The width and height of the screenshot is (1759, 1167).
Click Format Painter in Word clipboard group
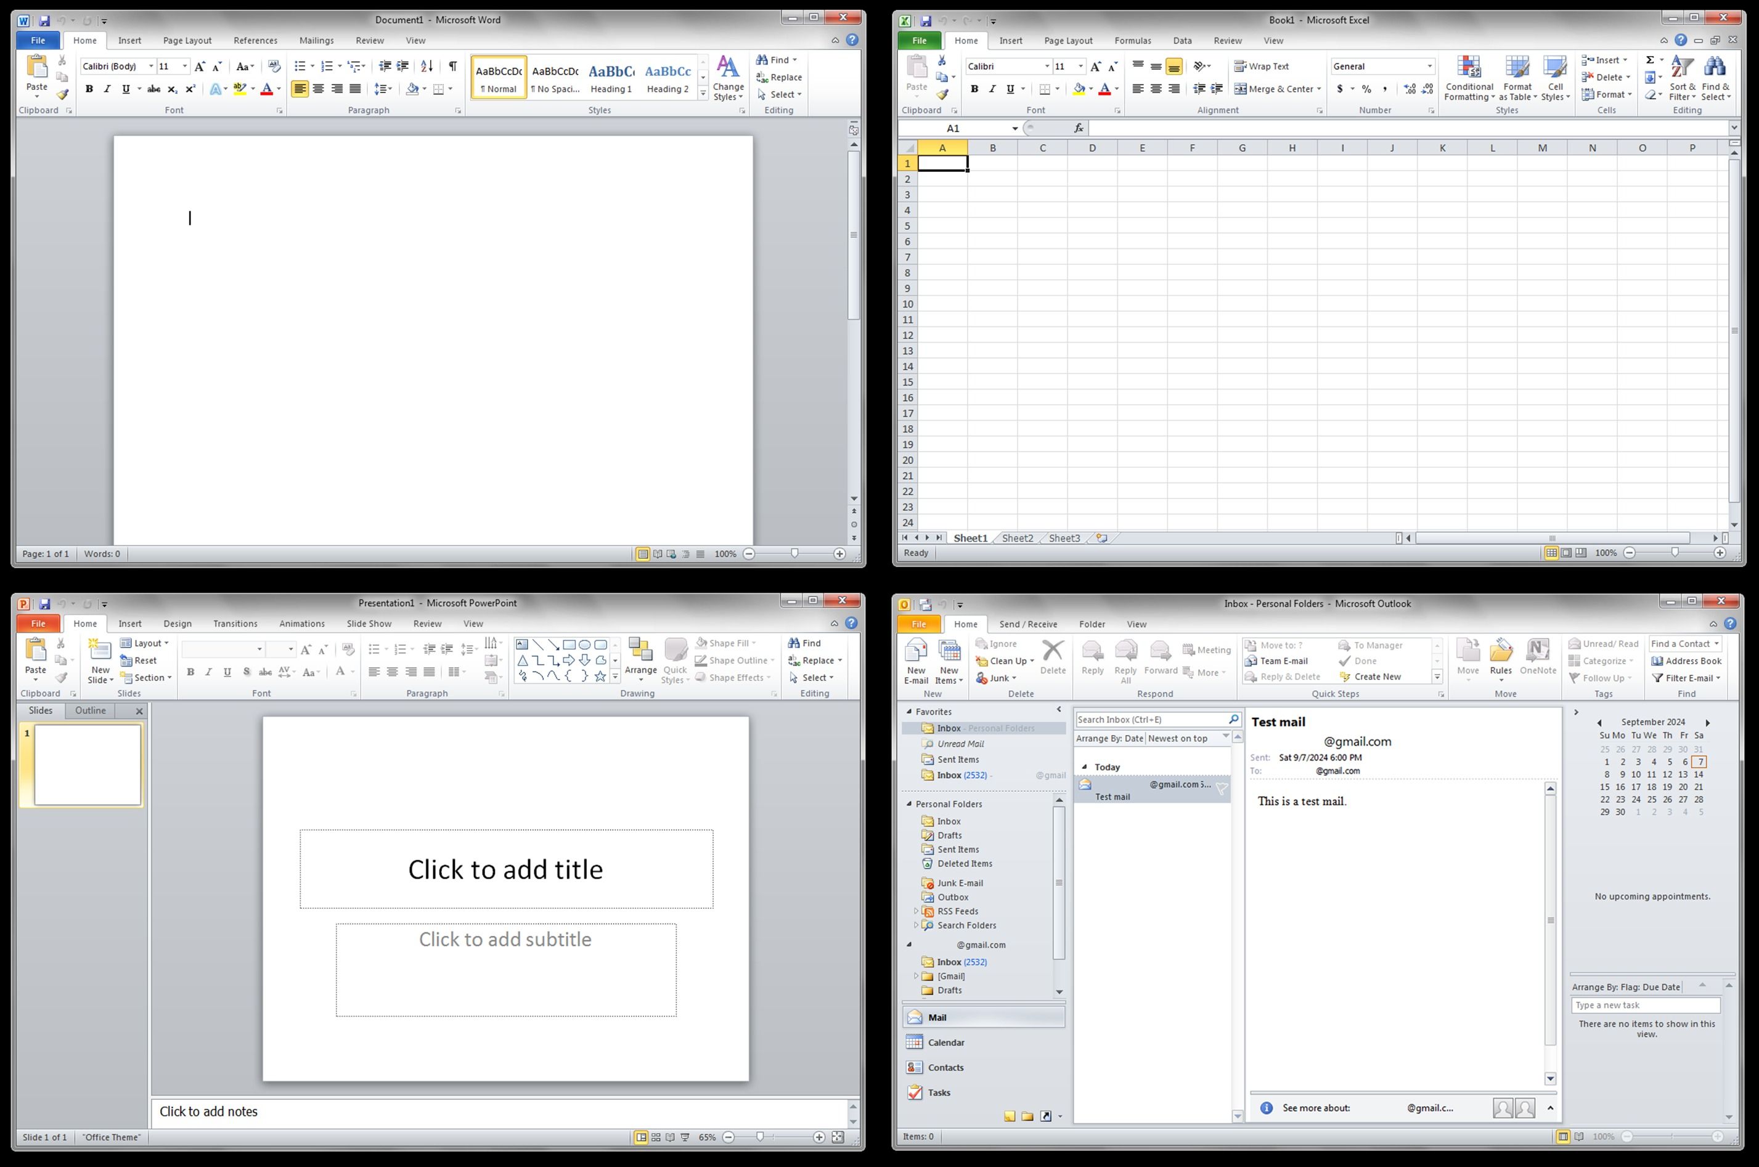tap(62, 94)
